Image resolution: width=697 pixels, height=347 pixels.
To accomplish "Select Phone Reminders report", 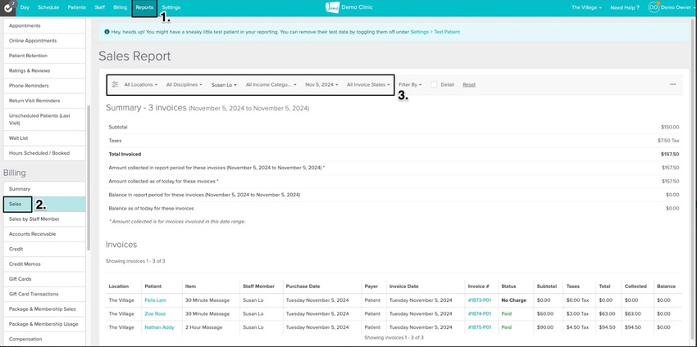I will pos(44,86).
